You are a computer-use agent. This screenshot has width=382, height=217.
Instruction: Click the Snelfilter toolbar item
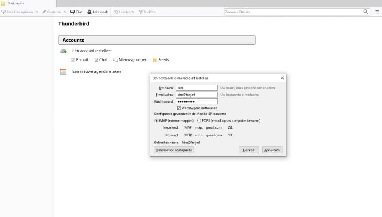(147, 12)
